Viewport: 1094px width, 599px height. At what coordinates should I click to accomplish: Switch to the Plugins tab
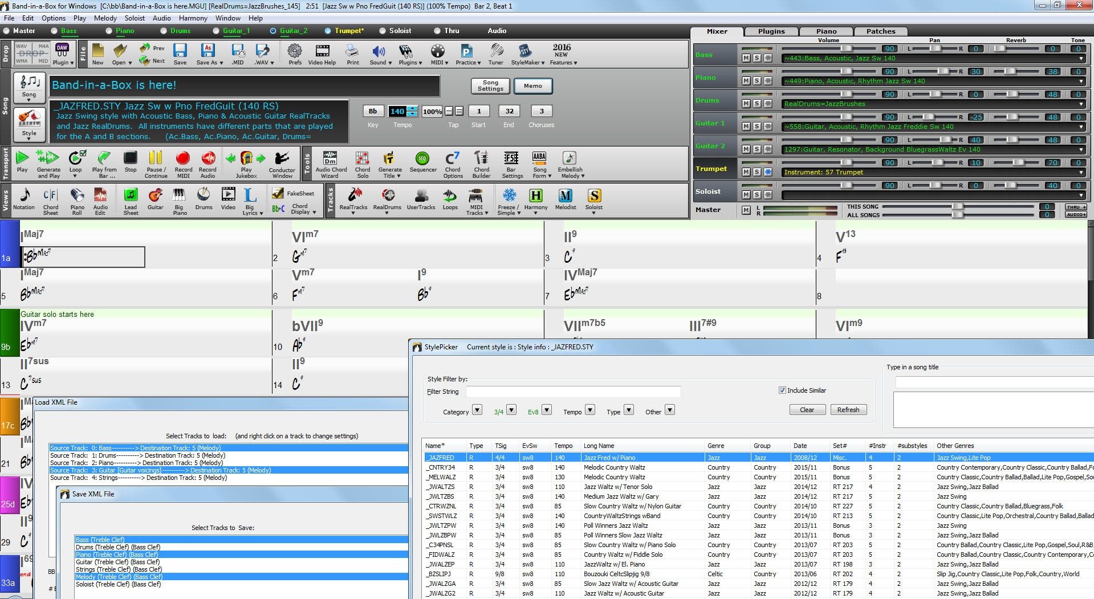click(x=771, y=31)
